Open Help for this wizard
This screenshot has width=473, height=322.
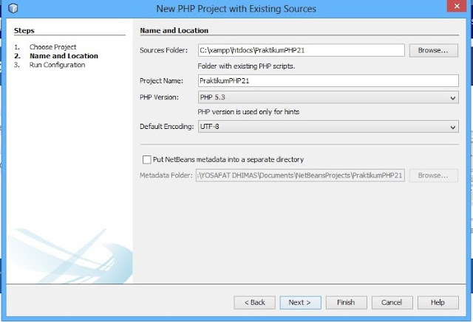point(438,302)
